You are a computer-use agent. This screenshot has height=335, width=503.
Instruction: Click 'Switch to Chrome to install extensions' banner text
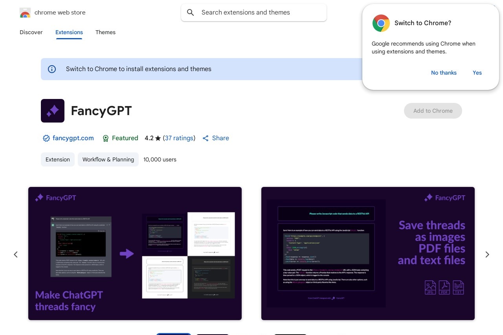coord(139,69)
